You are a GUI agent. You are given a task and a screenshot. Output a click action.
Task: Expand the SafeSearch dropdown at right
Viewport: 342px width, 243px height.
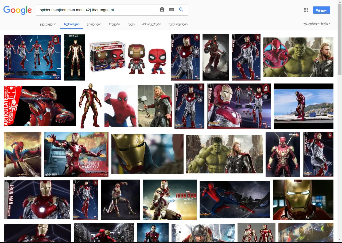tap(317, 24)
